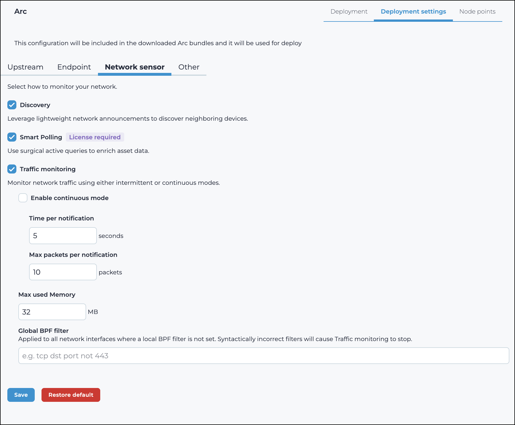Focus the Time per notification field
The height and width of the screenshot is (425, 515).
coord(63,236)
